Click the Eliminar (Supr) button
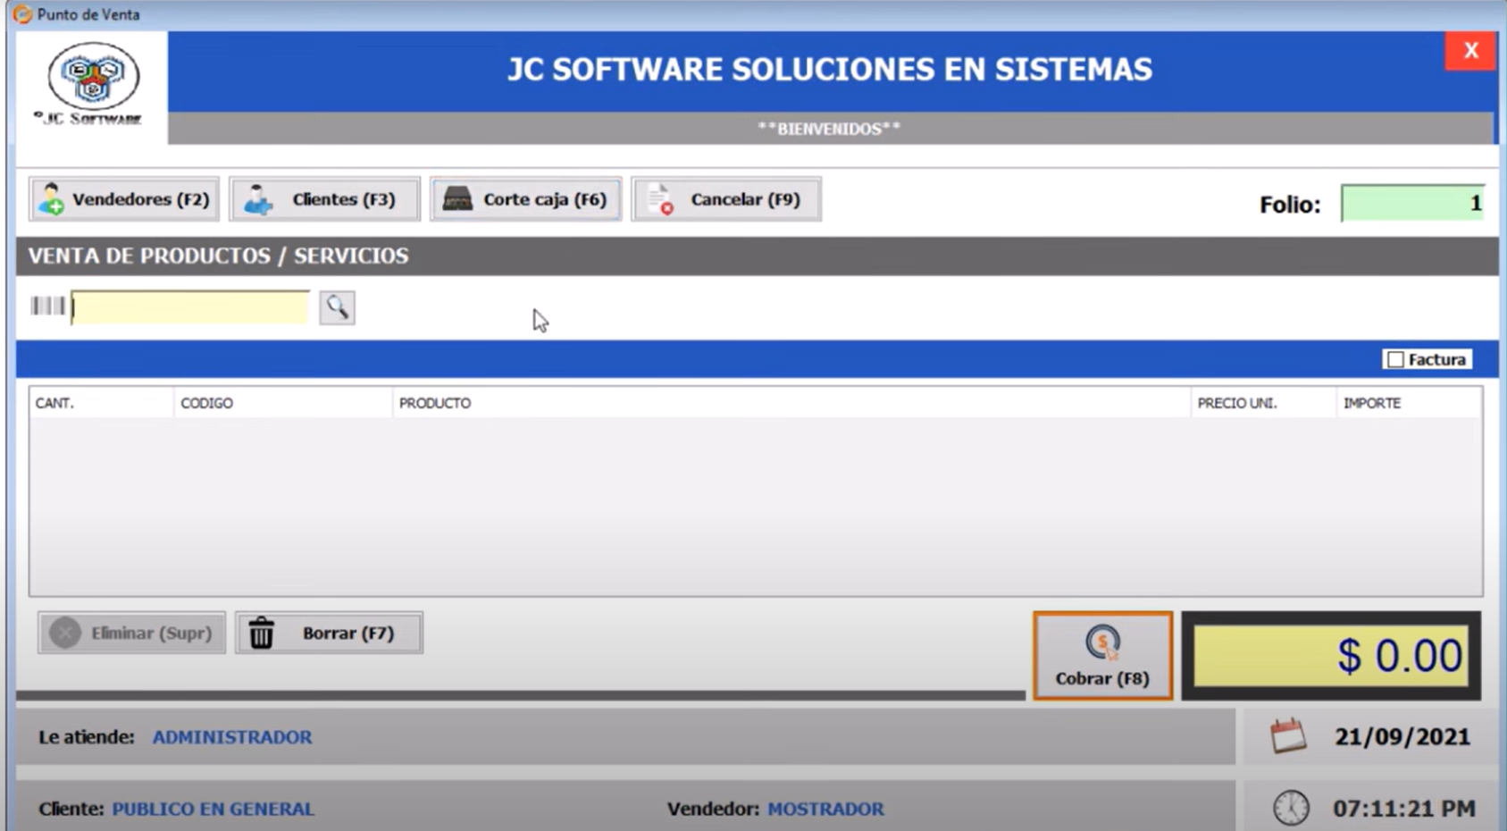1507x831 pixels. 131,634
